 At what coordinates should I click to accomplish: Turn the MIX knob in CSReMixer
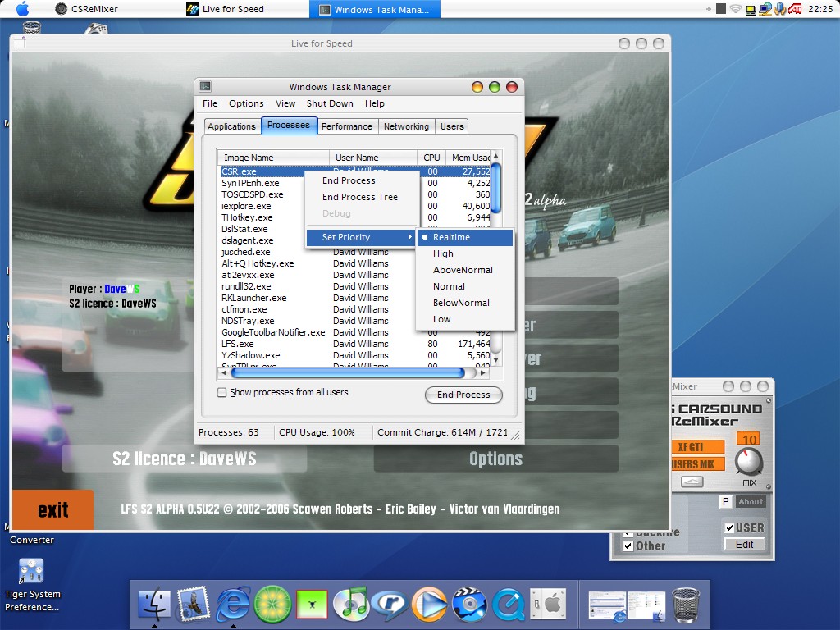click(748, 461)
